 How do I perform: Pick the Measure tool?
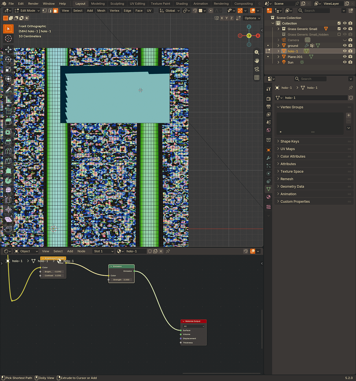point(8,100)
